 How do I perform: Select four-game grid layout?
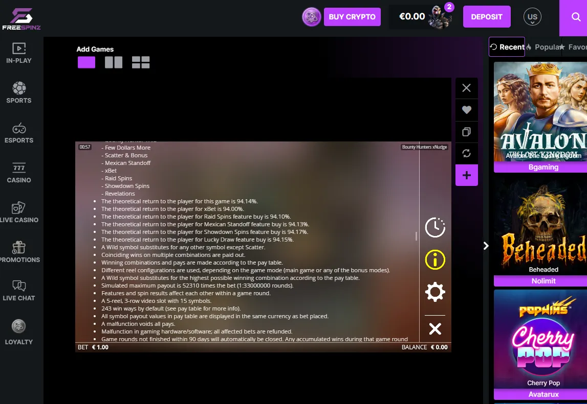coord(141,62)
